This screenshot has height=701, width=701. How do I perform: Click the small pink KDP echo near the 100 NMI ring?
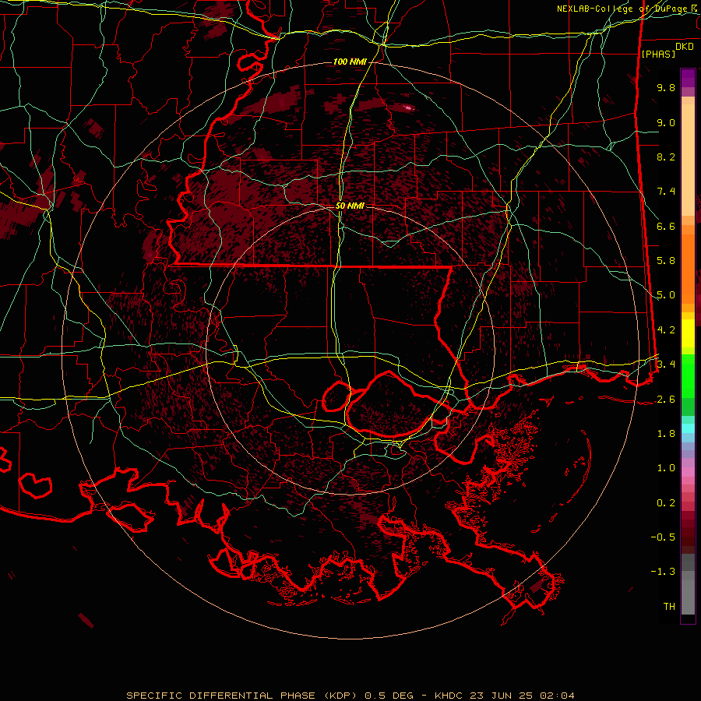point(409,107)
